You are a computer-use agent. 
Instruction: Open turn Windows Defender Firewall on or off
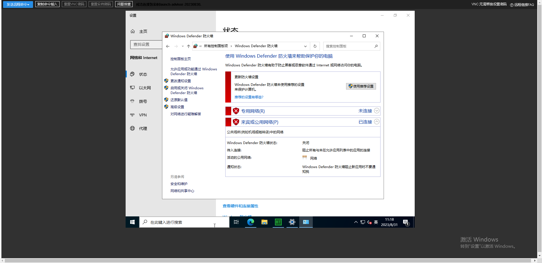(187, 90)
